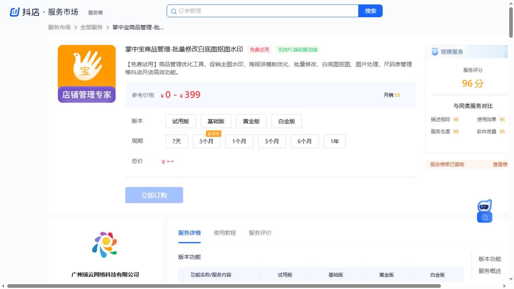This screenshot has height=289, width=514.
Task: Click the 服务商 header link
Action: point(96,13)
